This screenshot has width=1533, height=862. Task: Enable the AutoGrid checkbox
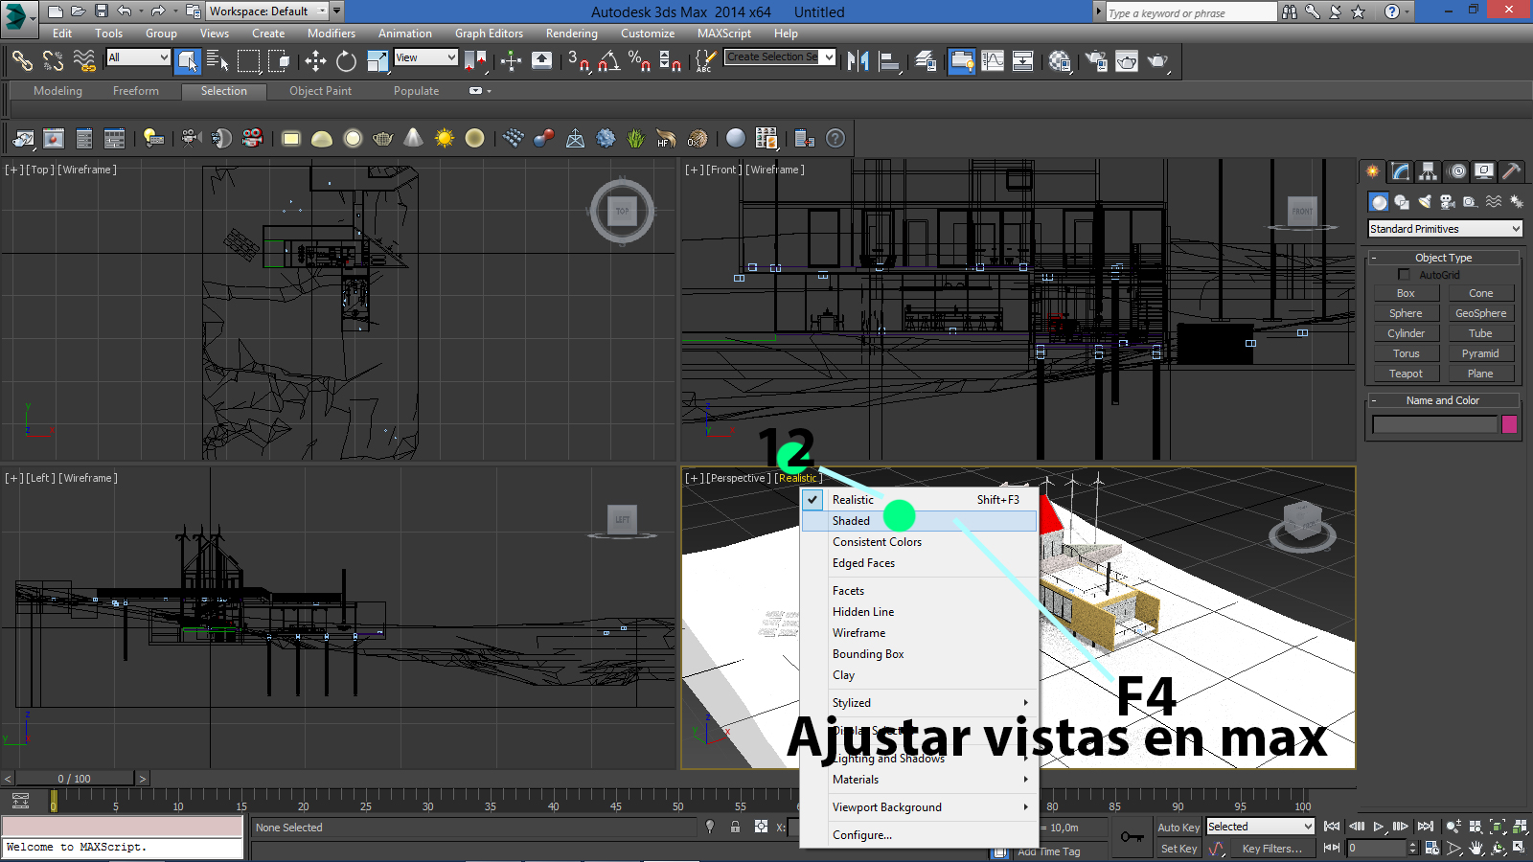click(1404, 275)
